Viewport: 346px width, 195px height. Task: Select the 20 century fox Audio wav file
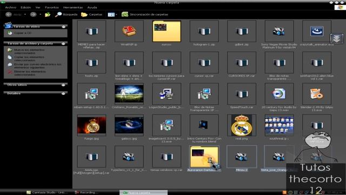coord(279,94)
